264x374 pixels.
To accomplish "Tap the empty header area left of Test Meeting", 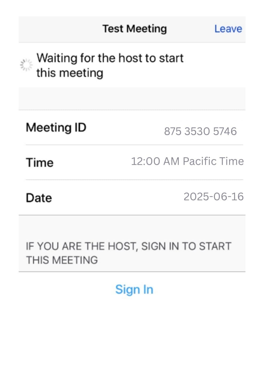I will click(x=60, y=29).
